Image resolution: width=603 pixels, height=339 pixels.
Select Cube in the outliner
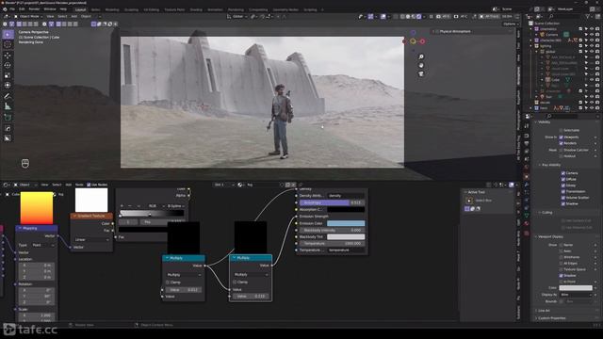point(556,79)
